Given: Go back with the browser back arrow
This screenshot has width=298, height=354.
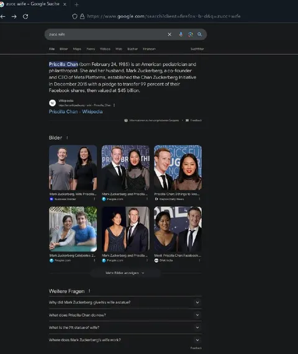Looking at the screenshot, I should (x=2, y=17).
